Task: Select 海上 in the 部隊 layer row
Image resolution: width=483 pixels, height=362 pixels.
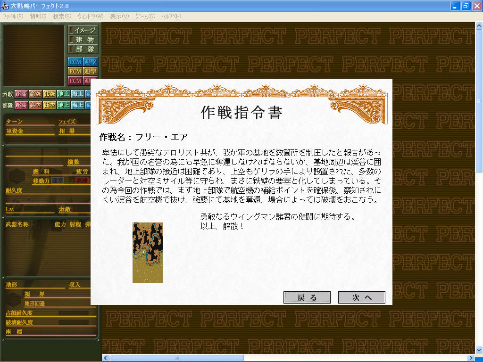Action: 78,105
